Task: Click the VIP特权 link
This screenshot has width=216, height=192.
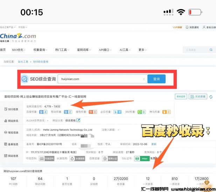Action: point(177,27)
